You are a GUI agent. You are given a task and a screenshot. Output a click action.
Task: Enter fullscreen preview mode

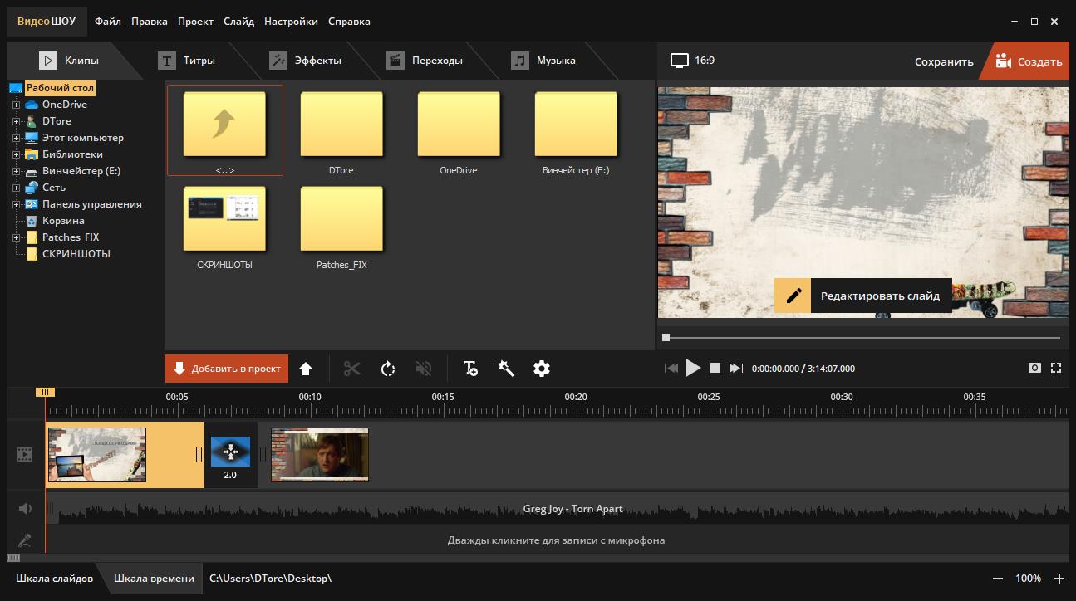tap(1056, 368)
